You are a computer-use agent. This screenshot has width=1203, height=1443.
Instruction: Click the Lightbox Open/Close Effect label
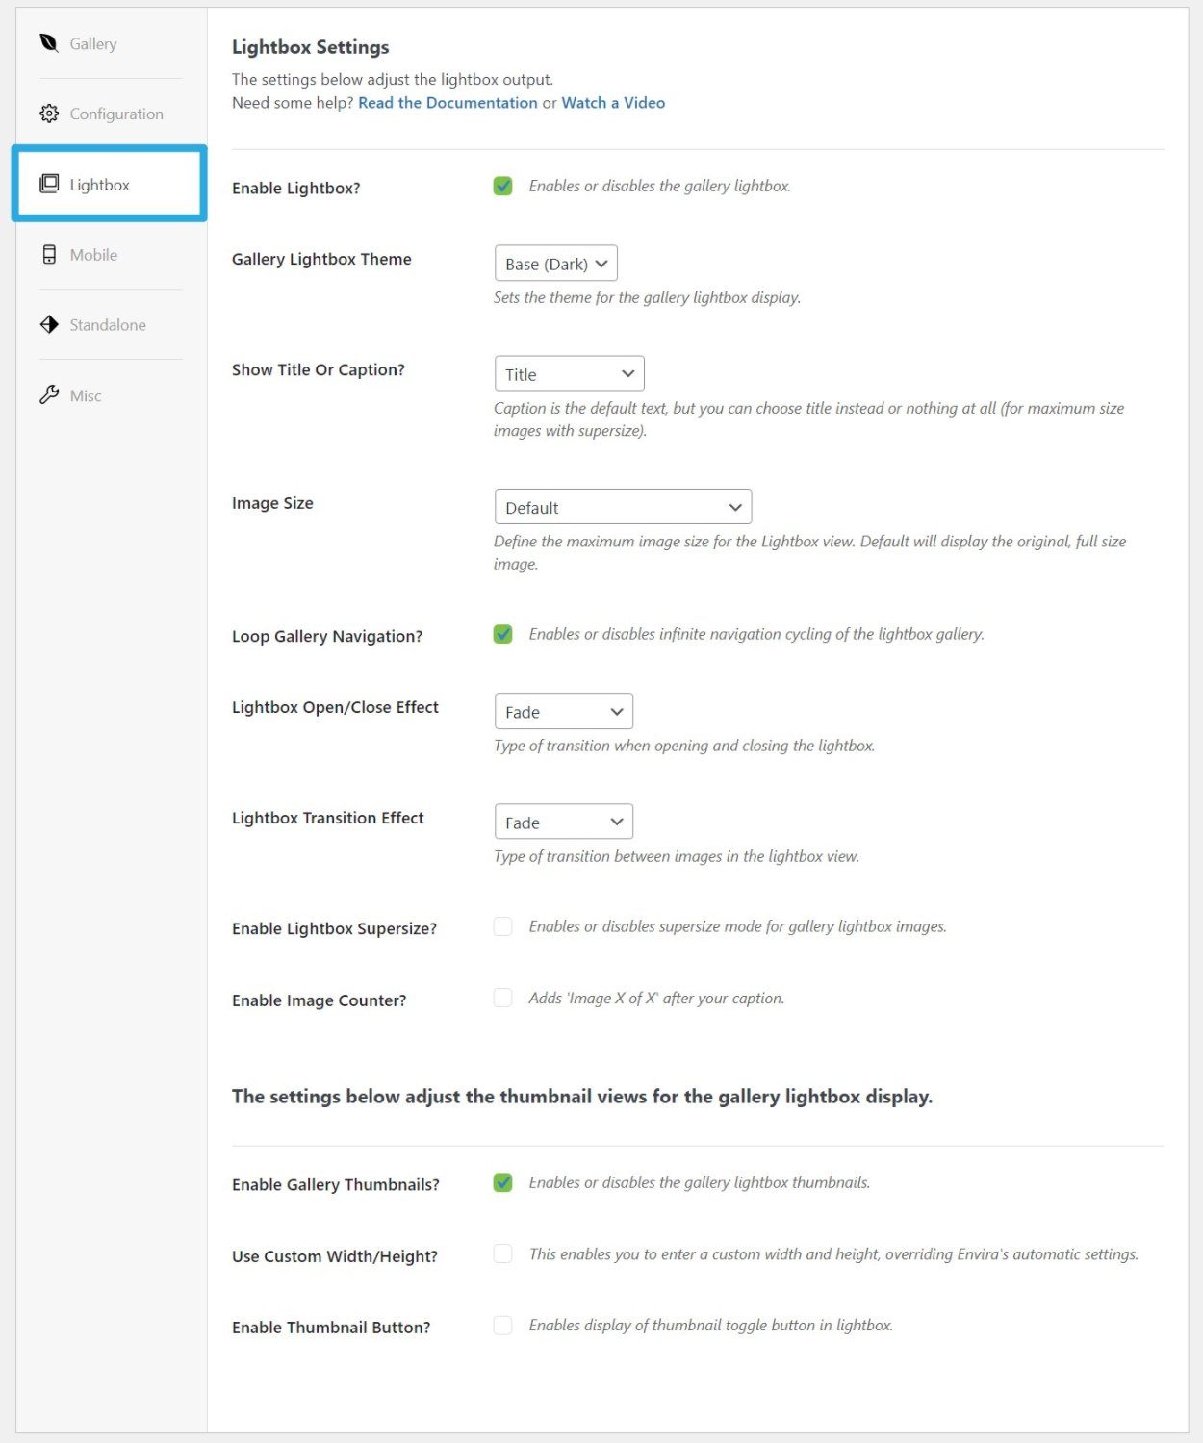335,707
